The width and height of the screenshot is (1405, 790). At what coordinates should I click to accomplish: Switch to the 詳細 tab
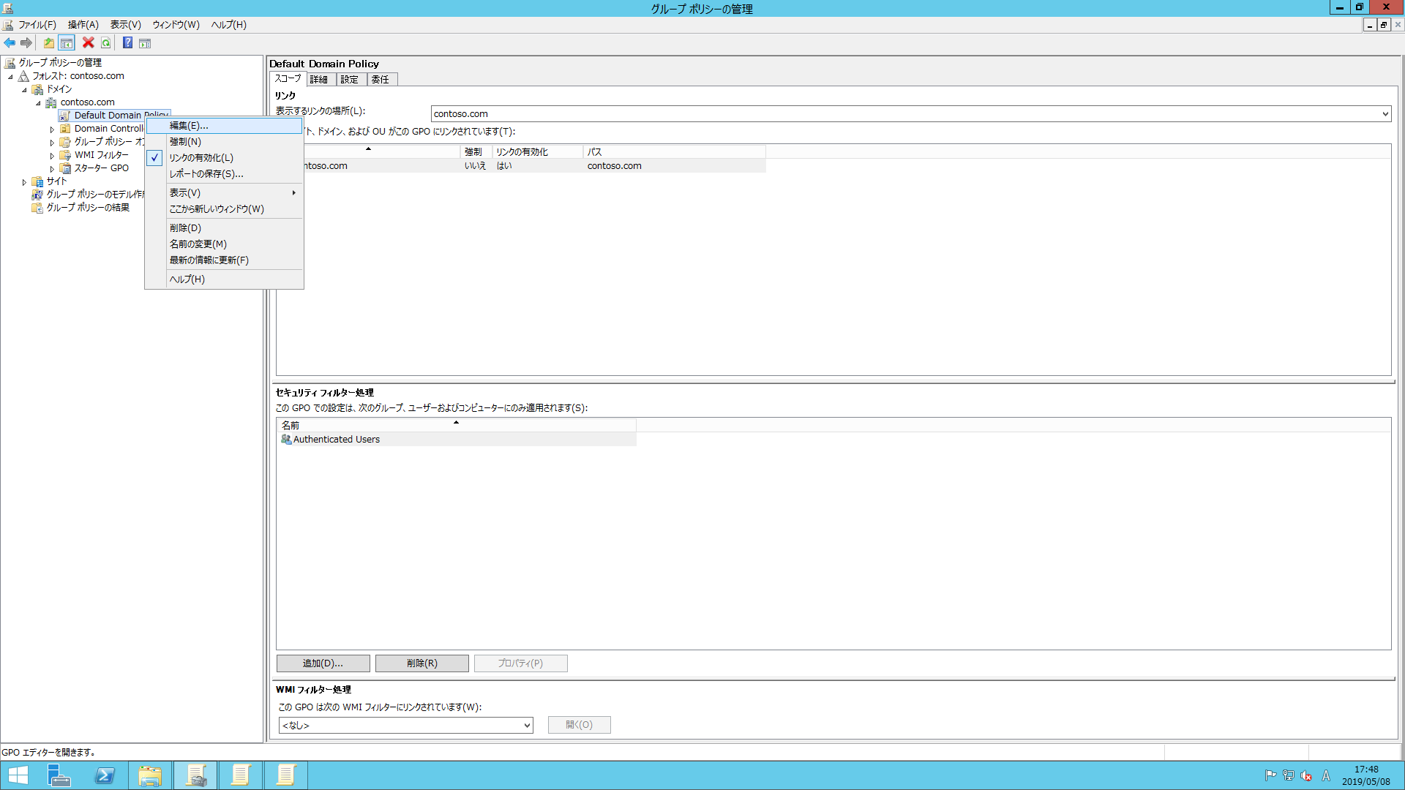coord(321,80)
